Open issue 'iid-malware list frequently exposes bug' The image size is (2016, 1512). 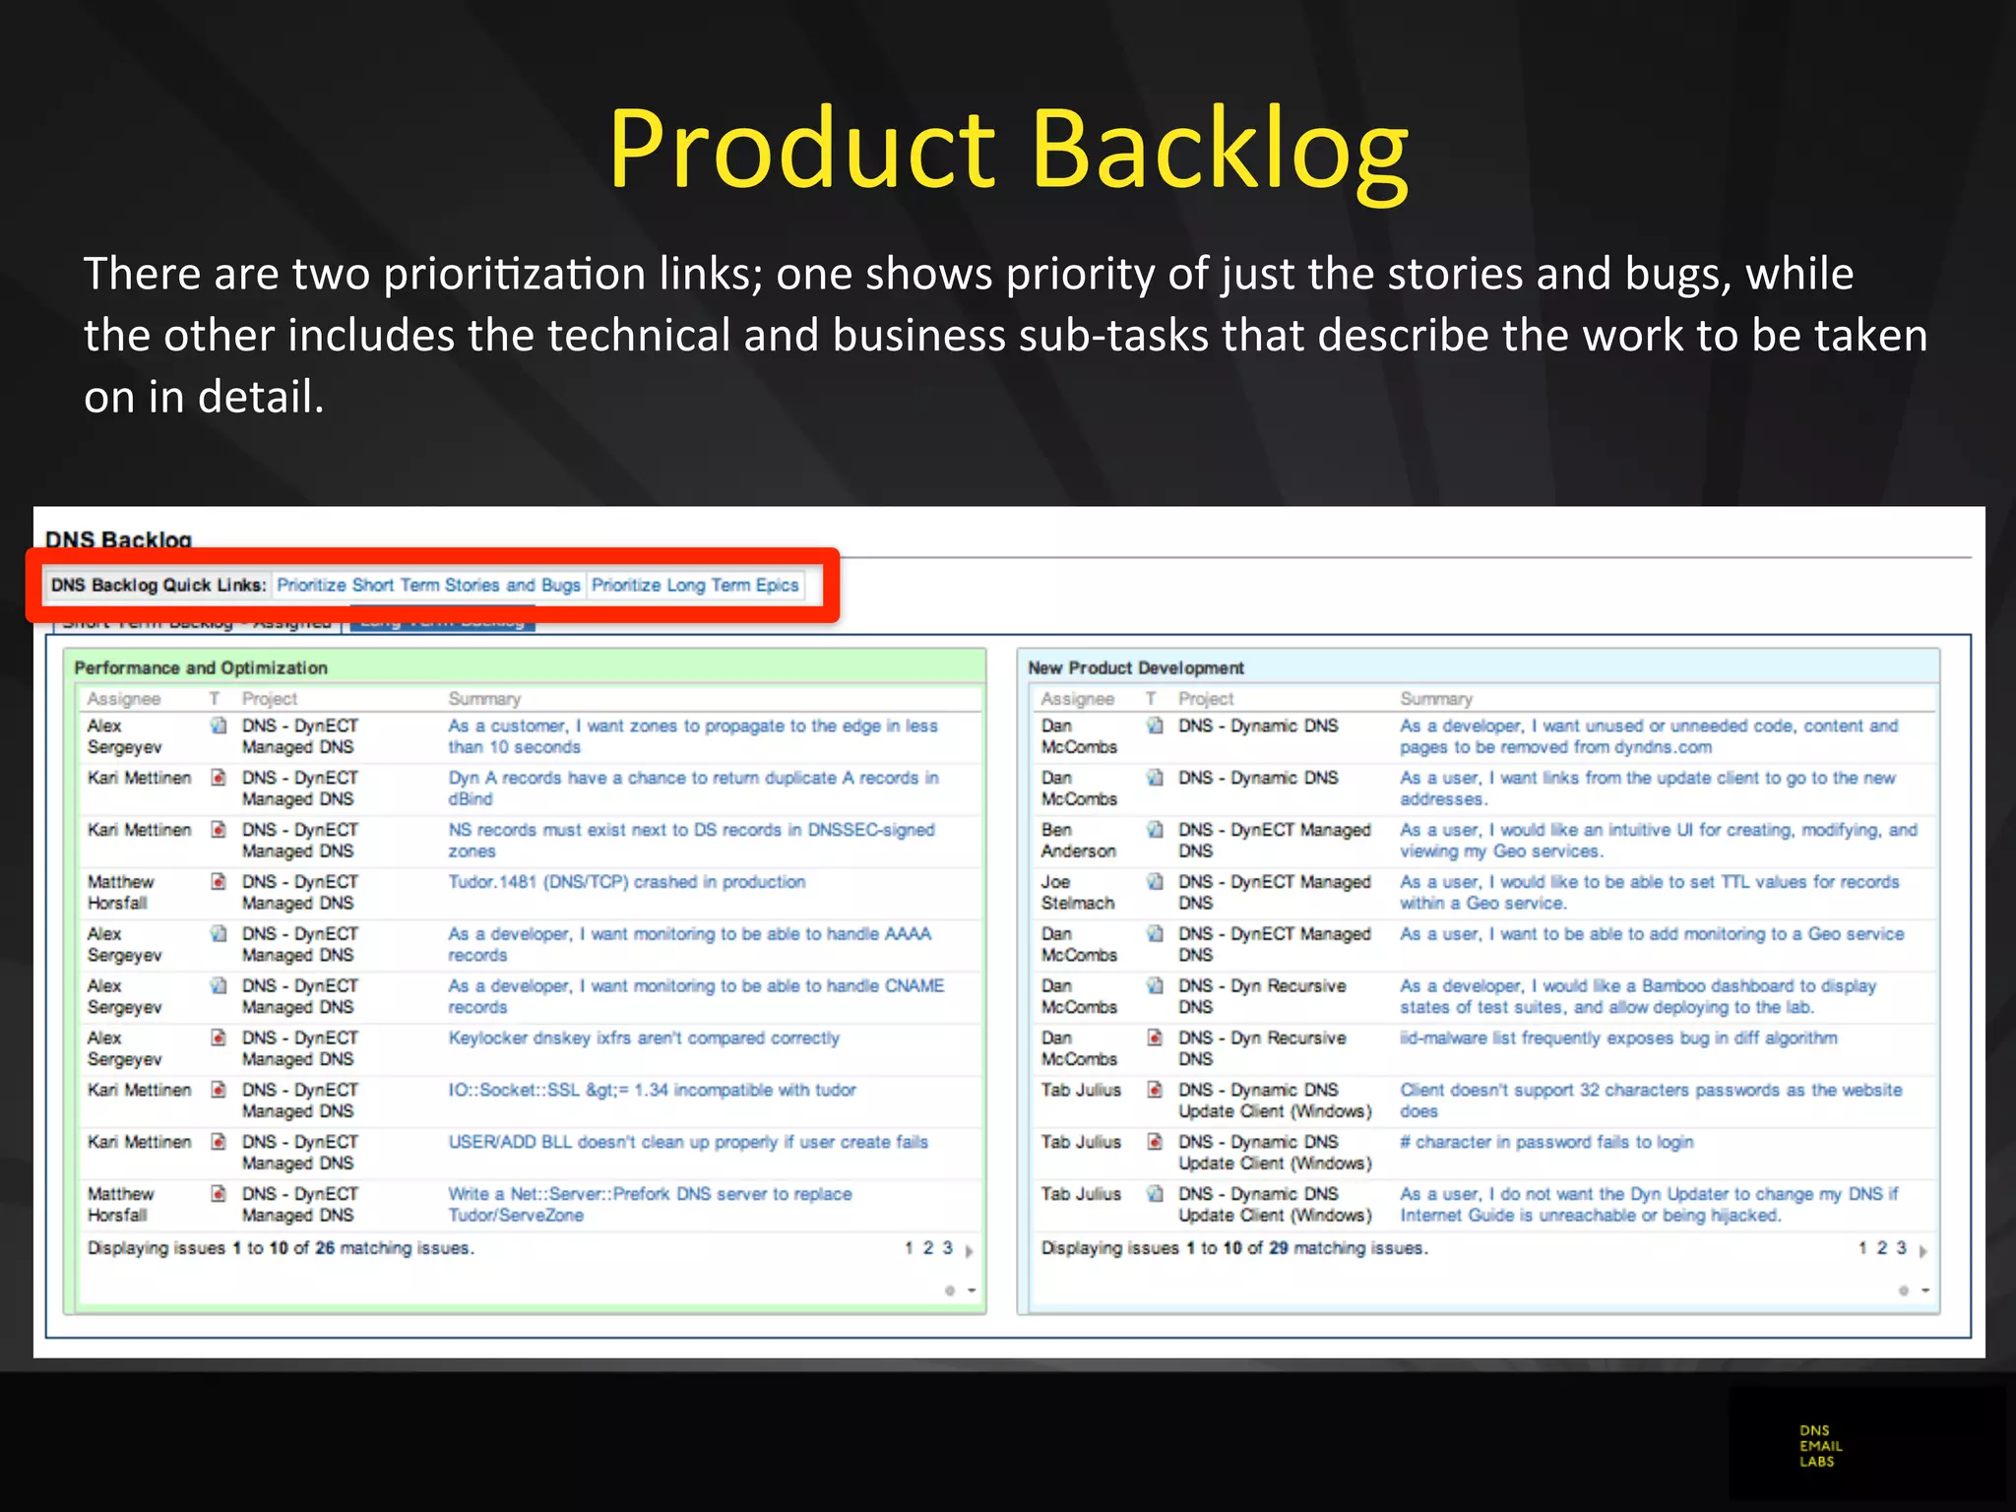[1618, 1038]
